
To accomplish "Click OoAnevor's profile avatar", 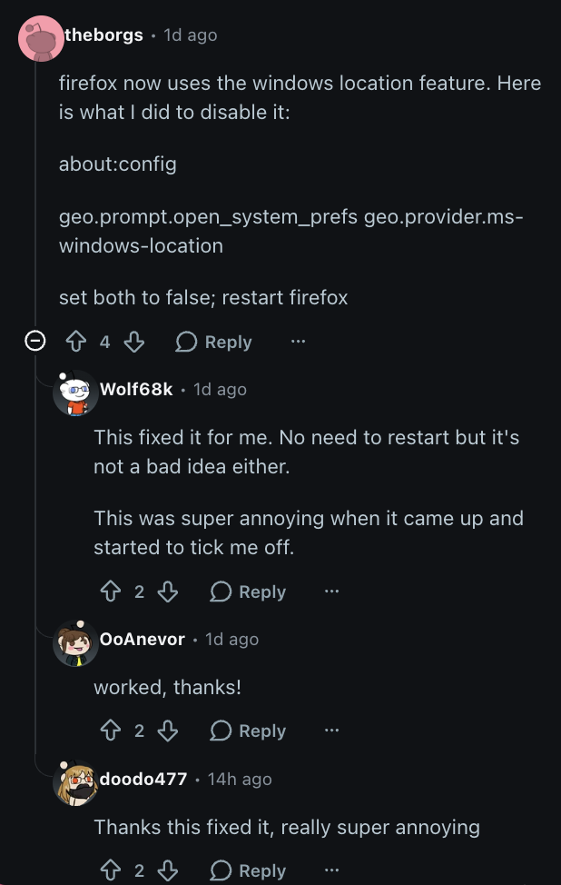I will click(x=76, y=642).
